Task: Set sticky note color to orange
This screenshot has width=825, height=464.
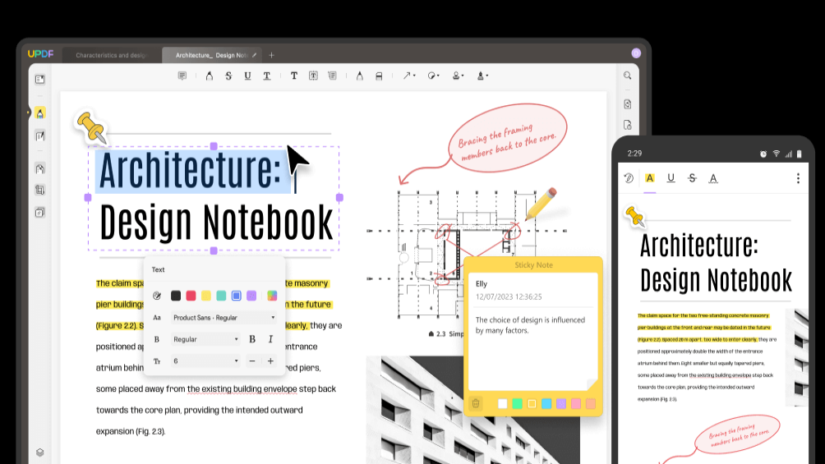Action: click(591, 403)
